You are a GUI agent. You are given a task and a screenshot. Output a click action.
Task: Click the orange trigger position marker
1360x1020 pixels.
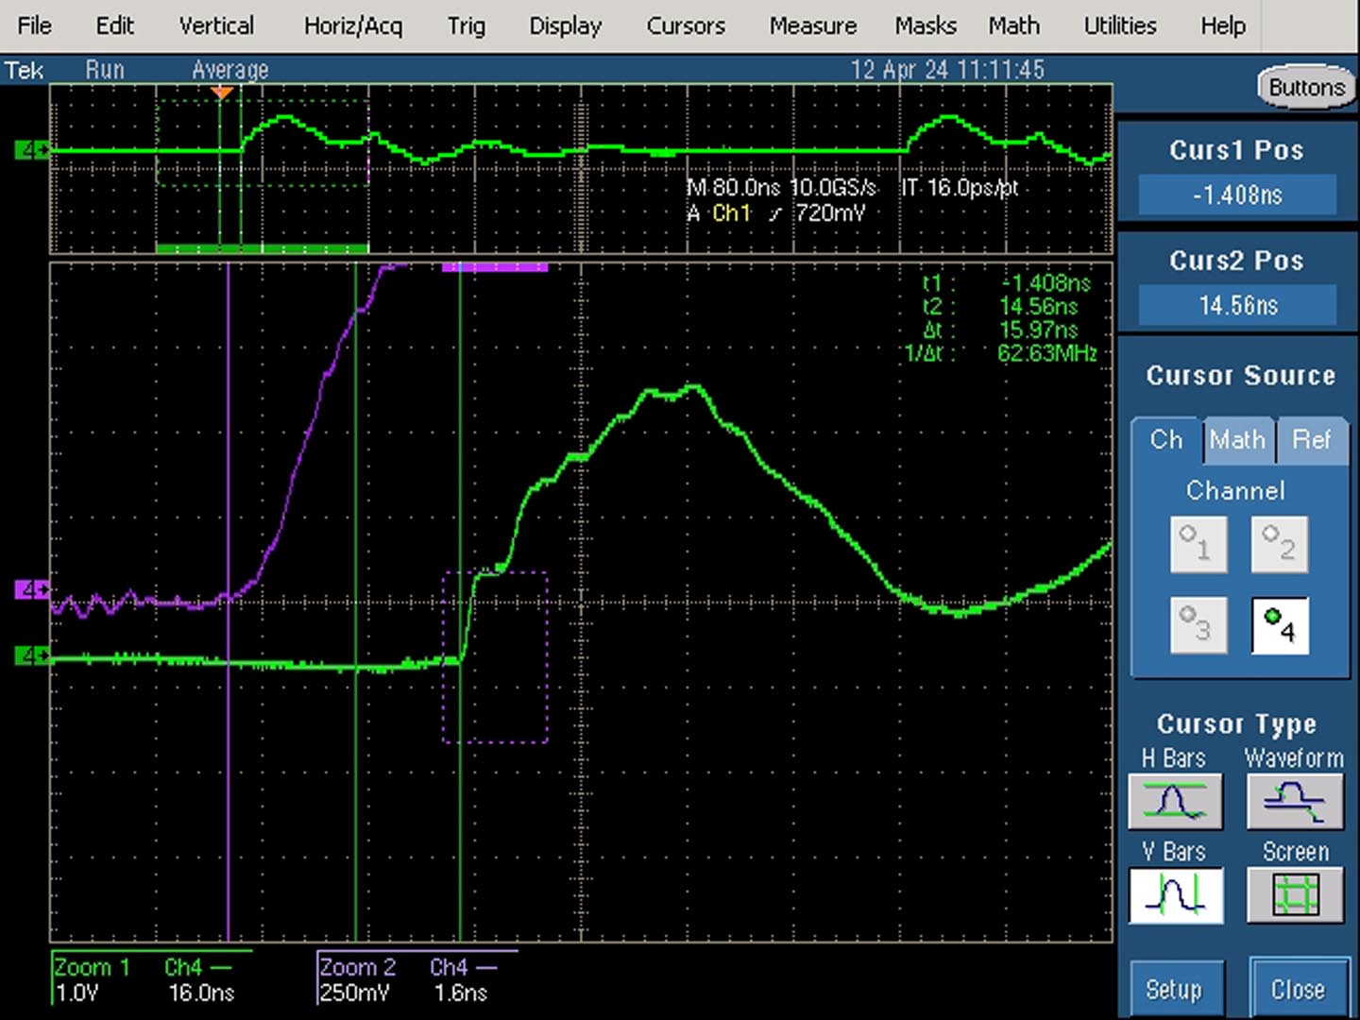[222, 93]
